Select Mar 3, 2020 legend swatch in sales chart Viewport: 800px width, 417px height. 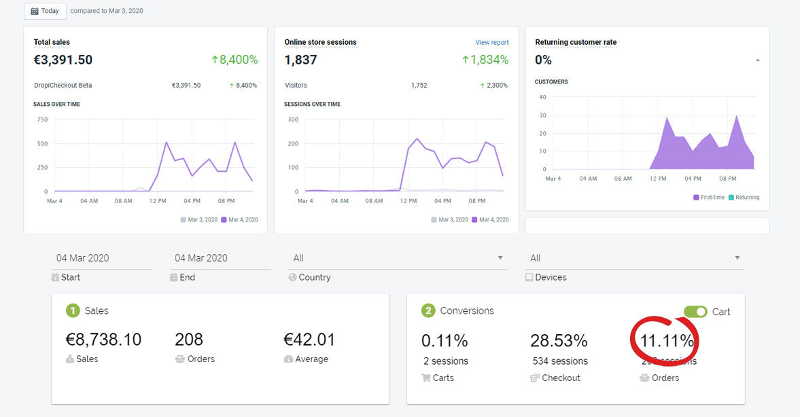183,220
